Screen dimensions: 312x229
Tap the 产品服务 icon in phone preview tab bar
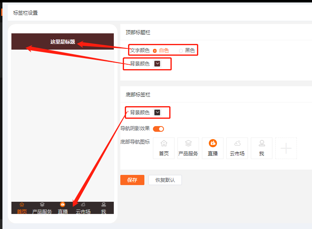point(42,205)
